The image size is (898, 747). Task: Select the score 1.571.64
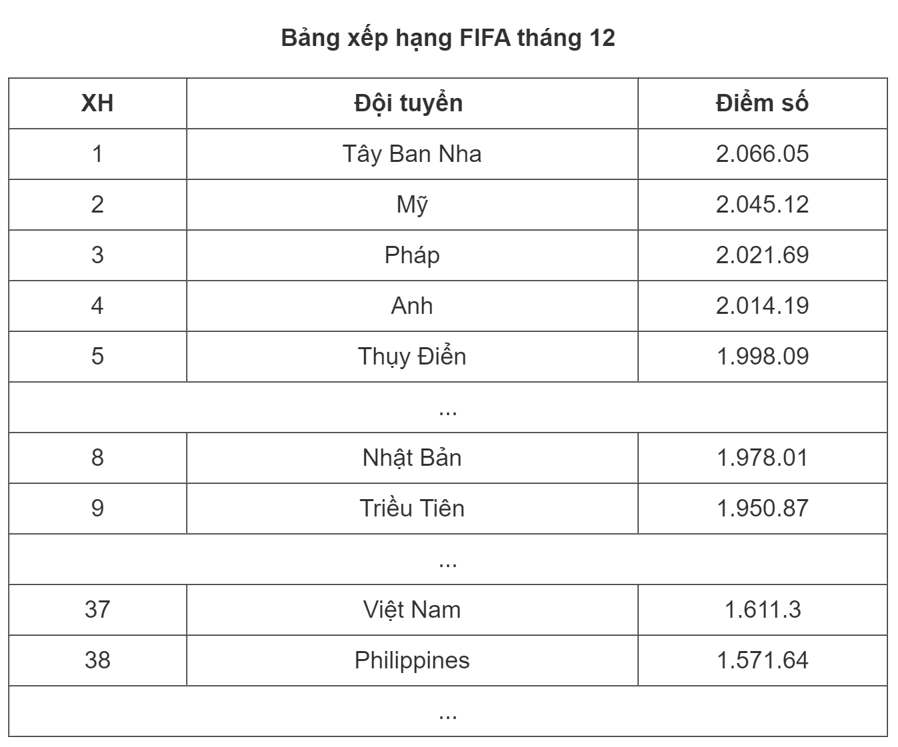pyautogui.click(x=763, y=660)
